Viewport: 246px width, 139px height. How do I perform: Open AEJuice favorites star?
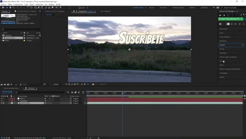(224, 15)
